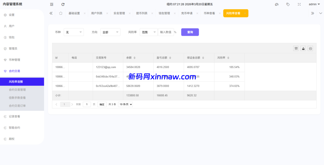This screenshot has width=324, height=165.
Task: Switch to the 实名管理 tab
Action: tap(119, 13)
